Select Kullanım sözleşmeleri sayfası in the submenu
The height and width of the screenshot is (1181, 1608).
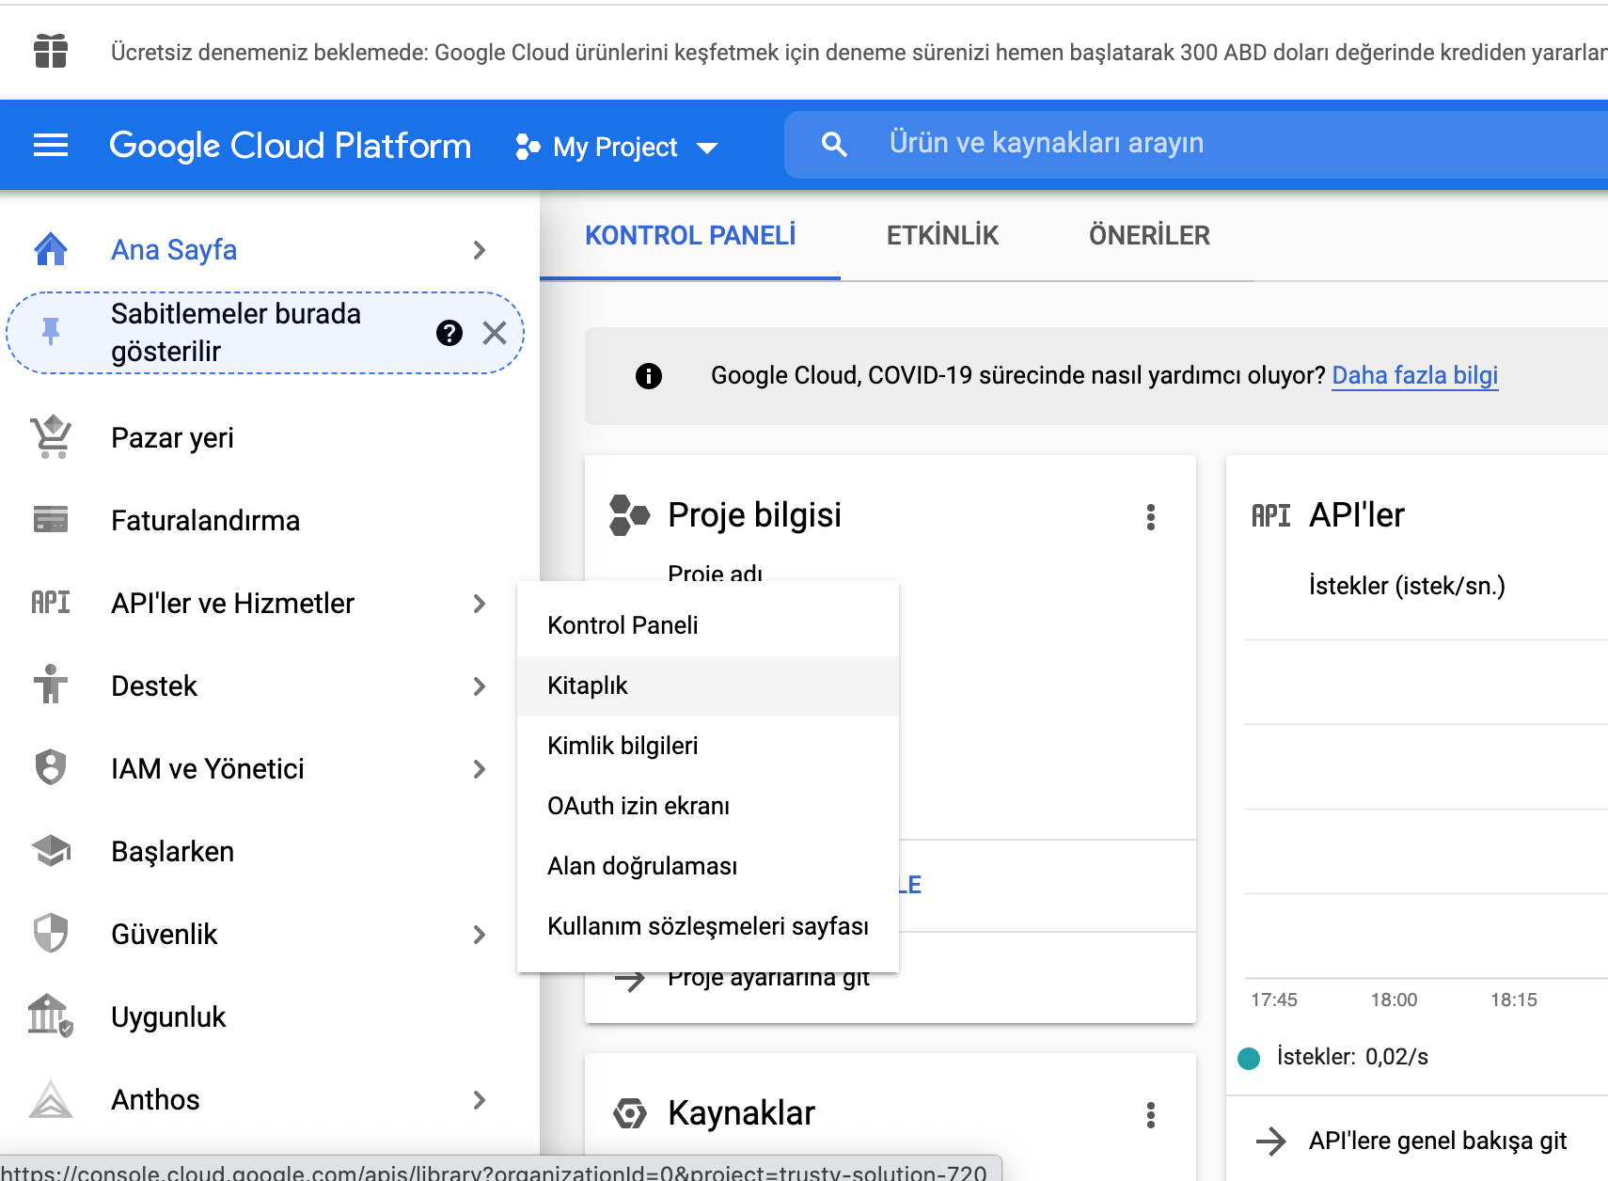708,926
